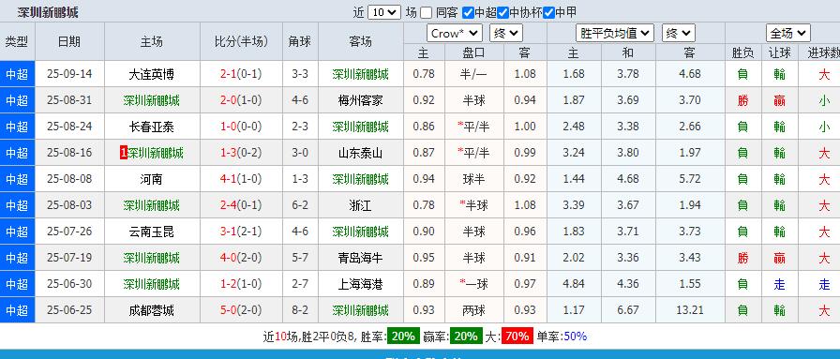840x359 pixels.
Task: Open score 5-0(2-0) of 25-06-25 match
Action: [241, 310]
